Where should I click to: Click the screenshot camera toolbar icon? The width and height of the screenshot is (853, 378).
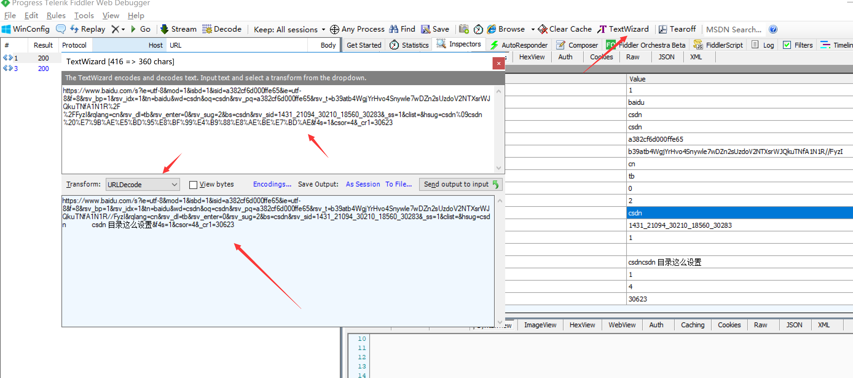pos(464,29)
